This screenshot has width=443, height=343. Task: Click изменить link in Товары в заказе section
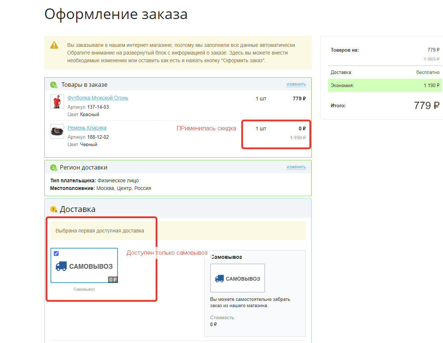pyautogui.click(x=296, y=84)
